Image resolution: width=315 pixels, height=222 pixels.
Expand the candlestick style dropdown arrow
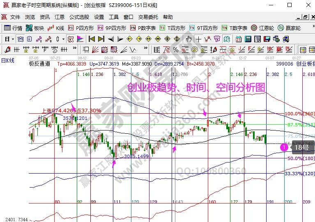pyautogui.click(x=63, y=39)
